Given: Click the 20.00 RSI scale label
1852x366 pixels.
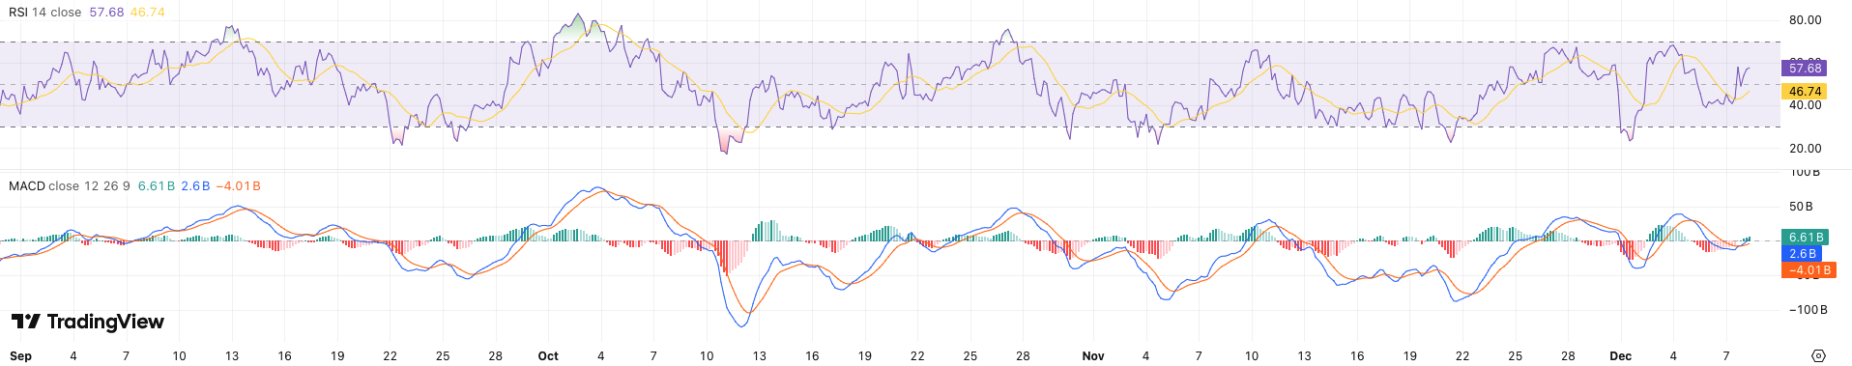Looking at the screenshot, I should tap(1806, 148).
